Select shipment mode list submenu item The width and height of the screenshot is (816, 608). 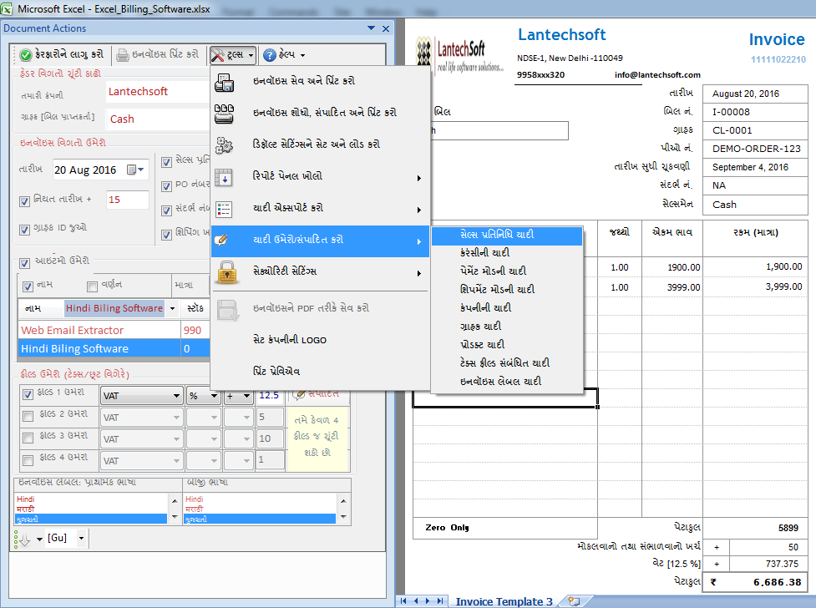pos(507,290)
